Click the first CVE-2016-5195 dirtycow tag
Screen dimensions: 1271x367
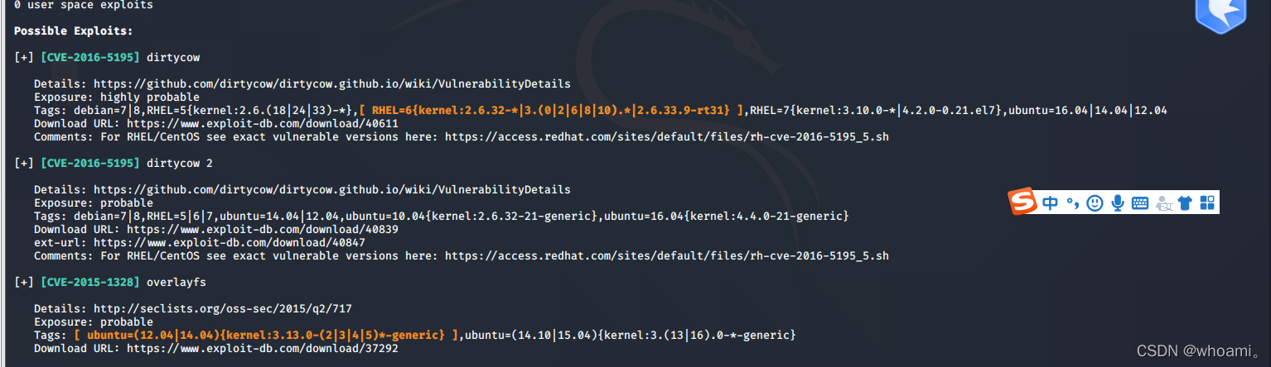90,57
